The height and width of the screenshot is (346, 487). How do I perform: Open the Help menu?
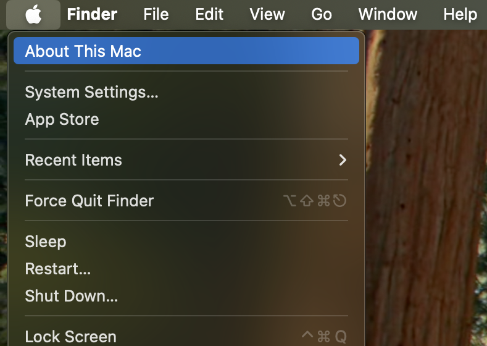460,14
